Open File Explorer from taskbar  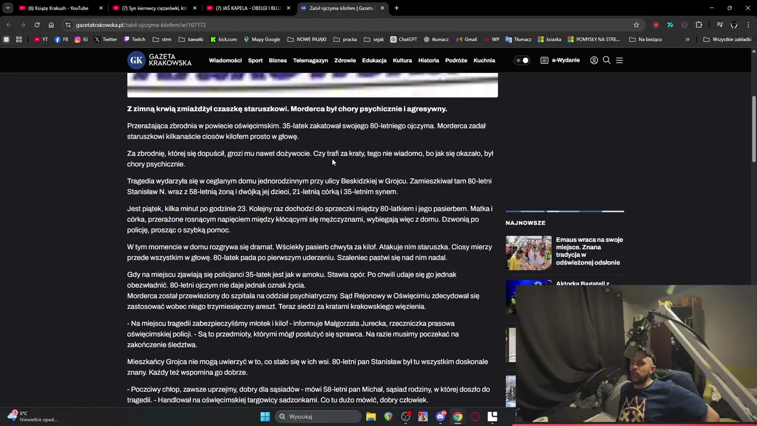[x=371, y=417]
